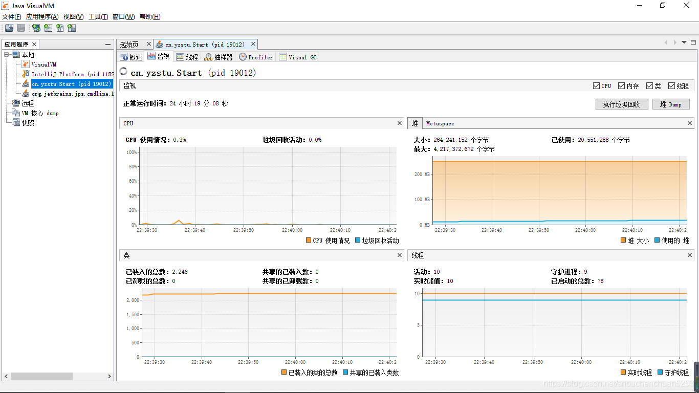Select the 堆 heap memory tab
Image resolution: width=699 pixels, height=393 pixels.
(x=415, y=123)
